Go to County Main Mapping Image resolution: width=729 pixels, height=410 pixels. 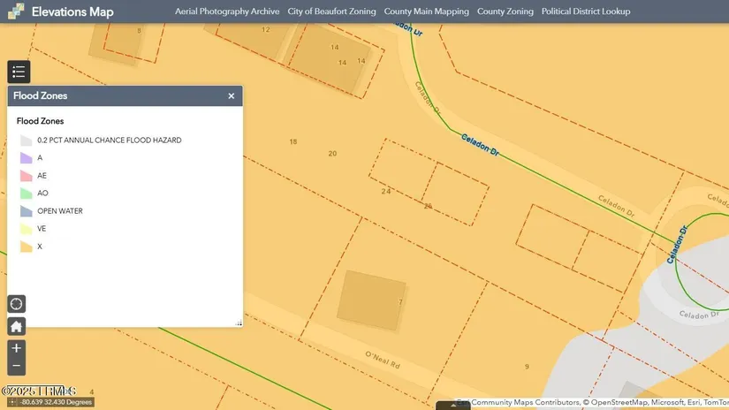coord(426,11)
